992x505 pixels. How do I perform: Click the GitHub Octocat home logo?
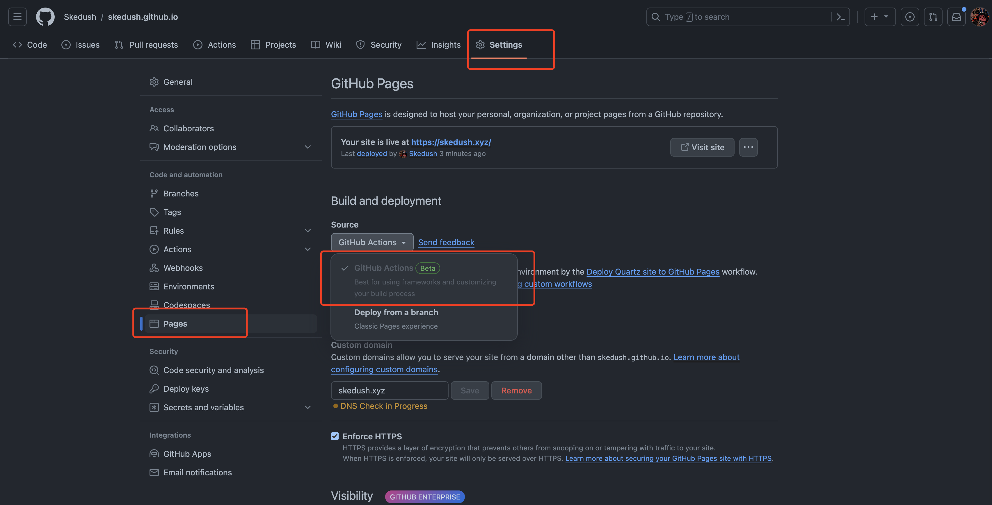click(45, 17)
